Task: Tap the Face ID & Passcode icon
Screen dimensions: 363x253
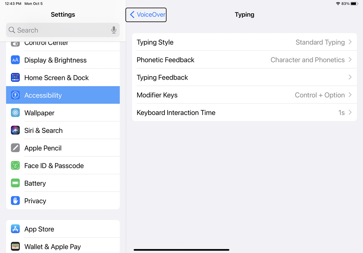Action: (x=15, y=165)
